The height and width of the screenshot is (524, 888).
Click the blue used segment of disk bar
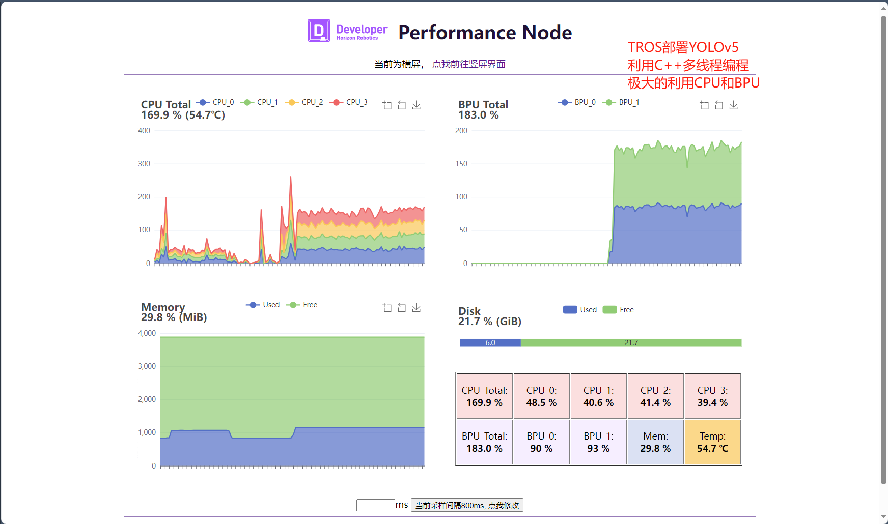490,343
